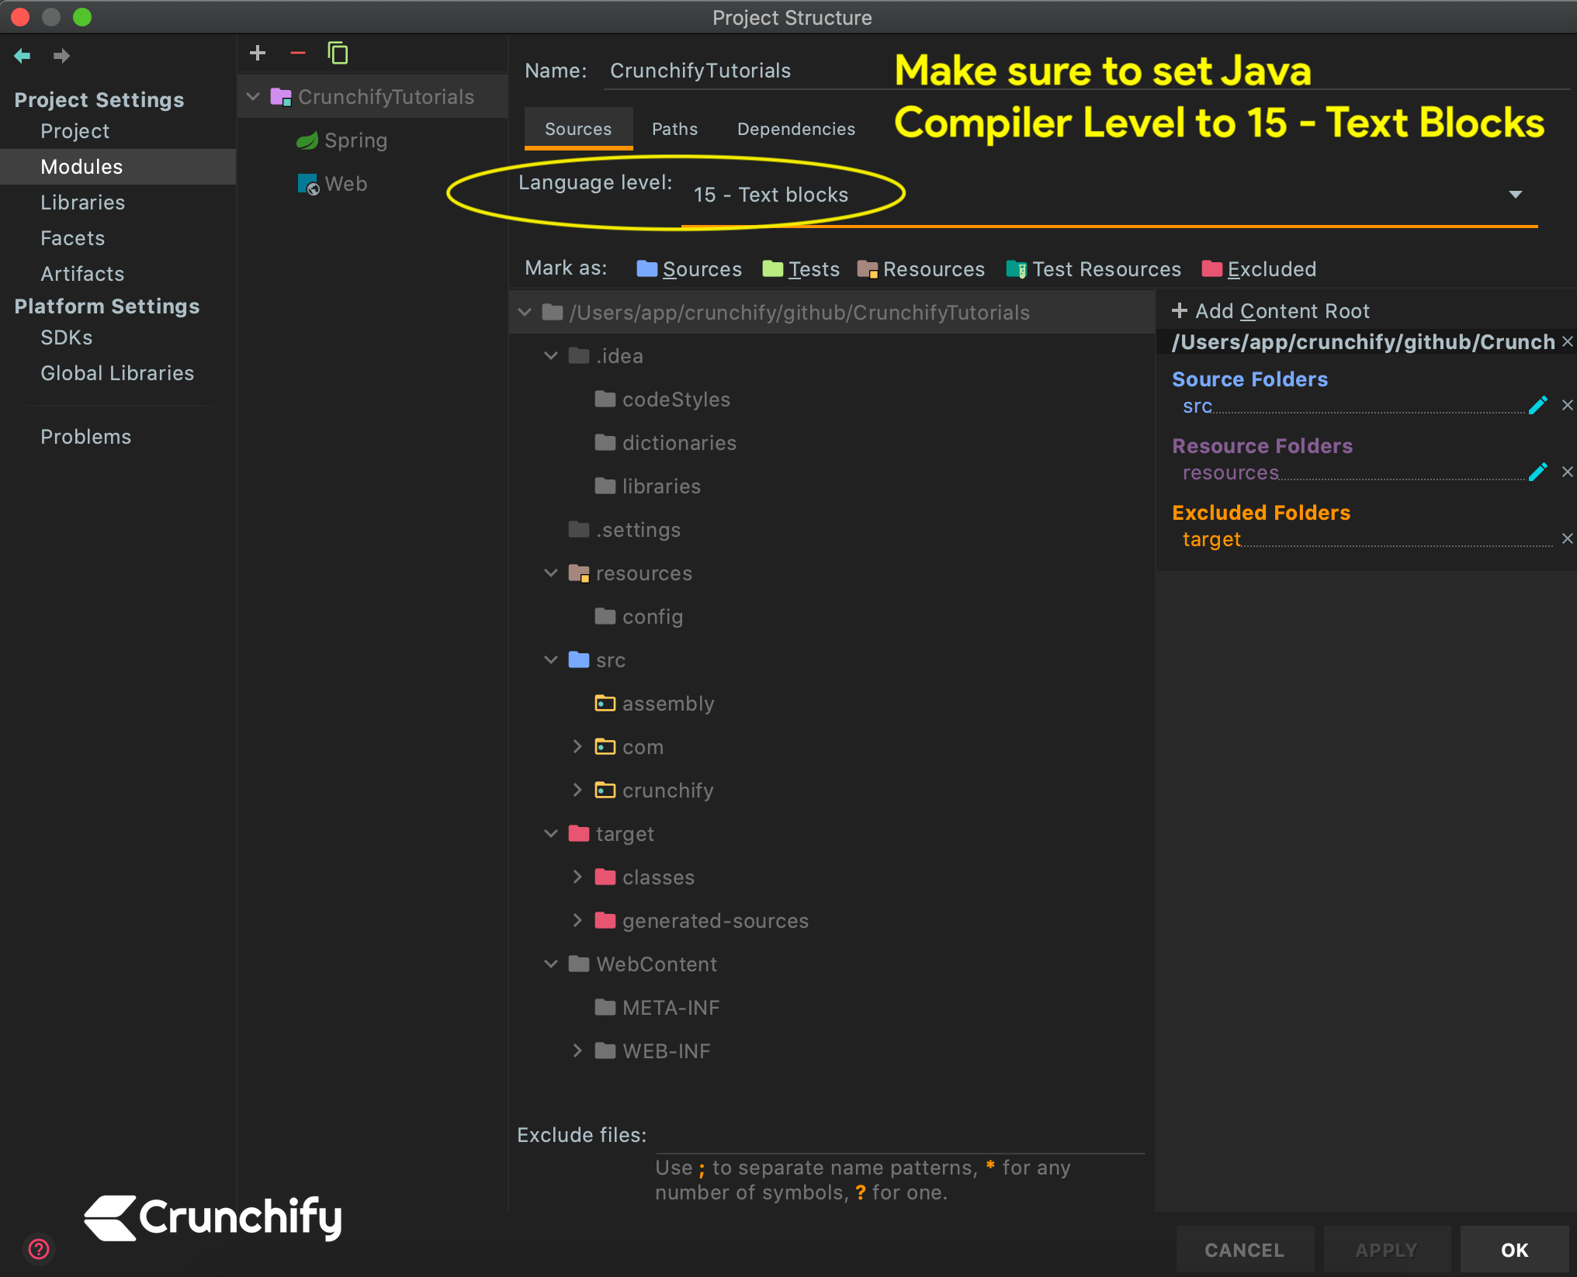The image size is (1577, 1277).
Task: Open the Language level dropdown
Action: point(1515,195)
